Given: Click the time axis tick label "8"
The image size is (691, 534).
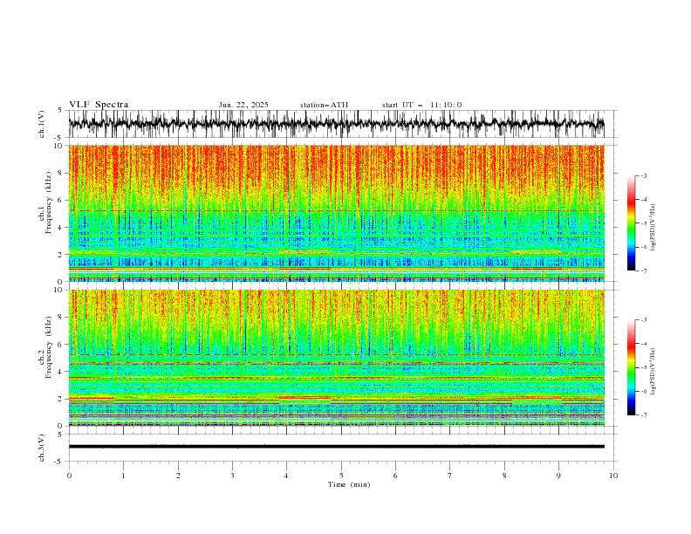Looking at the screenshot, I should tap(504, 476).
